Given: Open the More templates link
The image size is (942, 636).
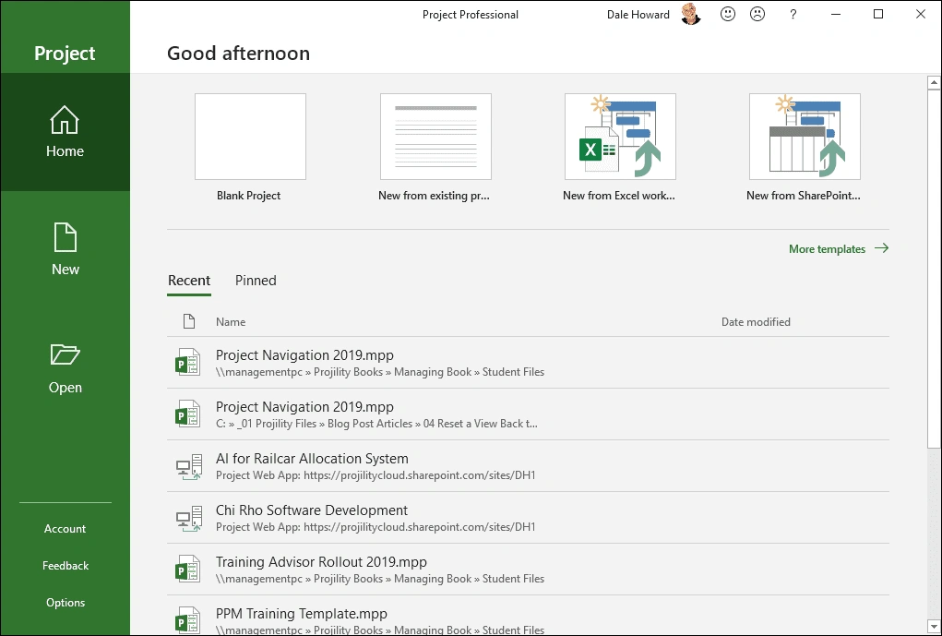Looking at the screenshot, I should point(838,249).
